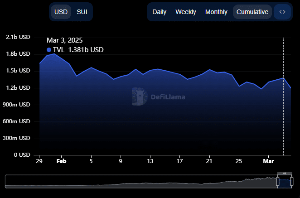
Task: Switch currency display to SUI
Action: point(82,12)
